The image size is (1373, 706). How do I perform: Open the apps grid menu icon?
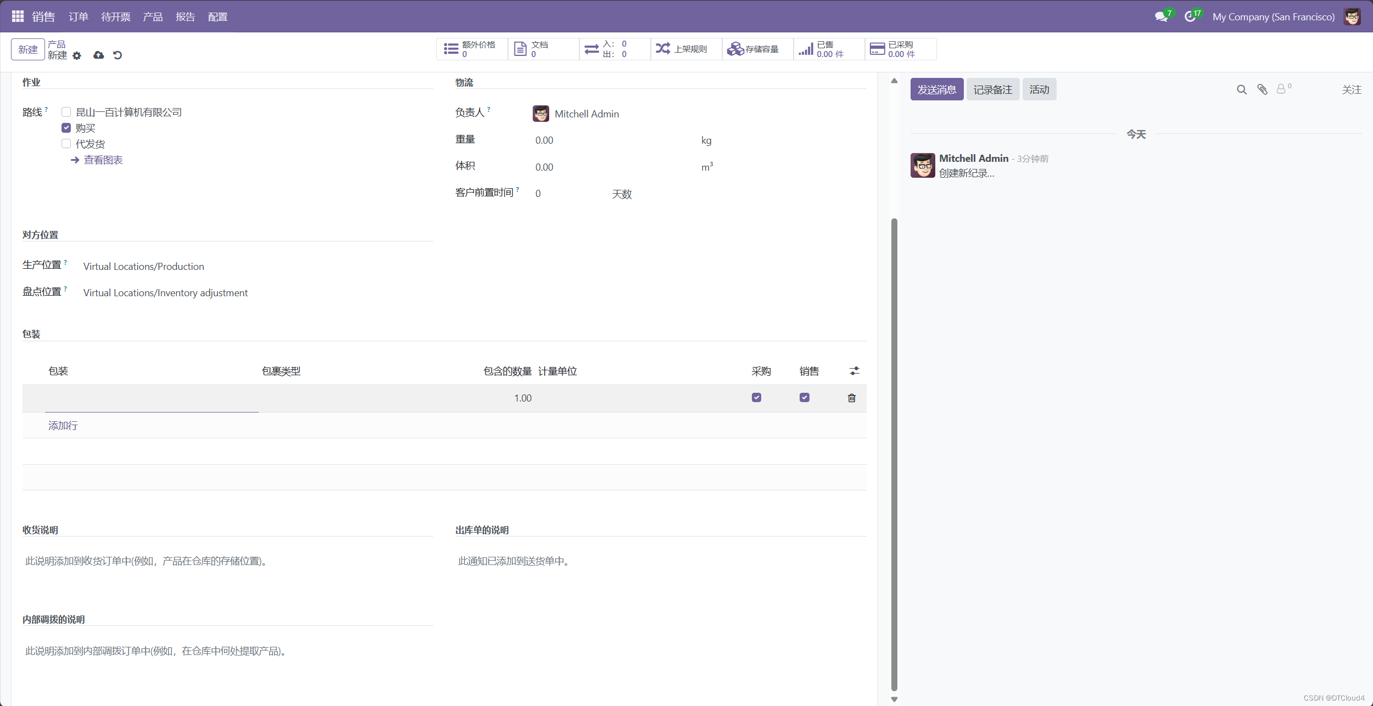(x=18, y=16)
